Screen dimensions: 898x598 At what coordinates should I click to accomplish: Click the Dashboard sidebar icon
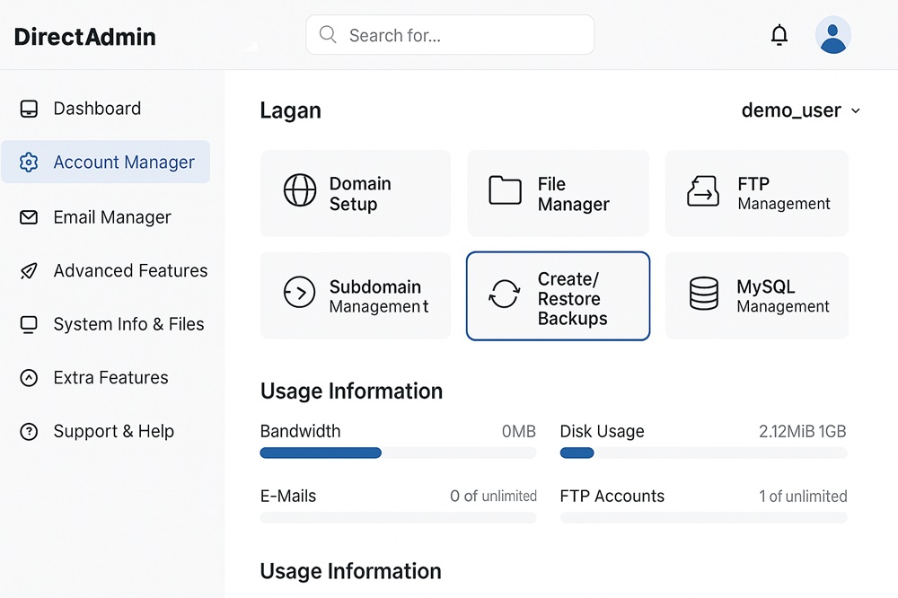pos(29,109)
